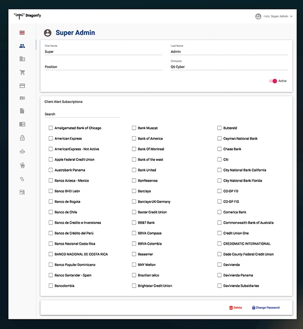303x329 pixels.
Task: Click the BBVA Compass label
Action: click(149, 233)
